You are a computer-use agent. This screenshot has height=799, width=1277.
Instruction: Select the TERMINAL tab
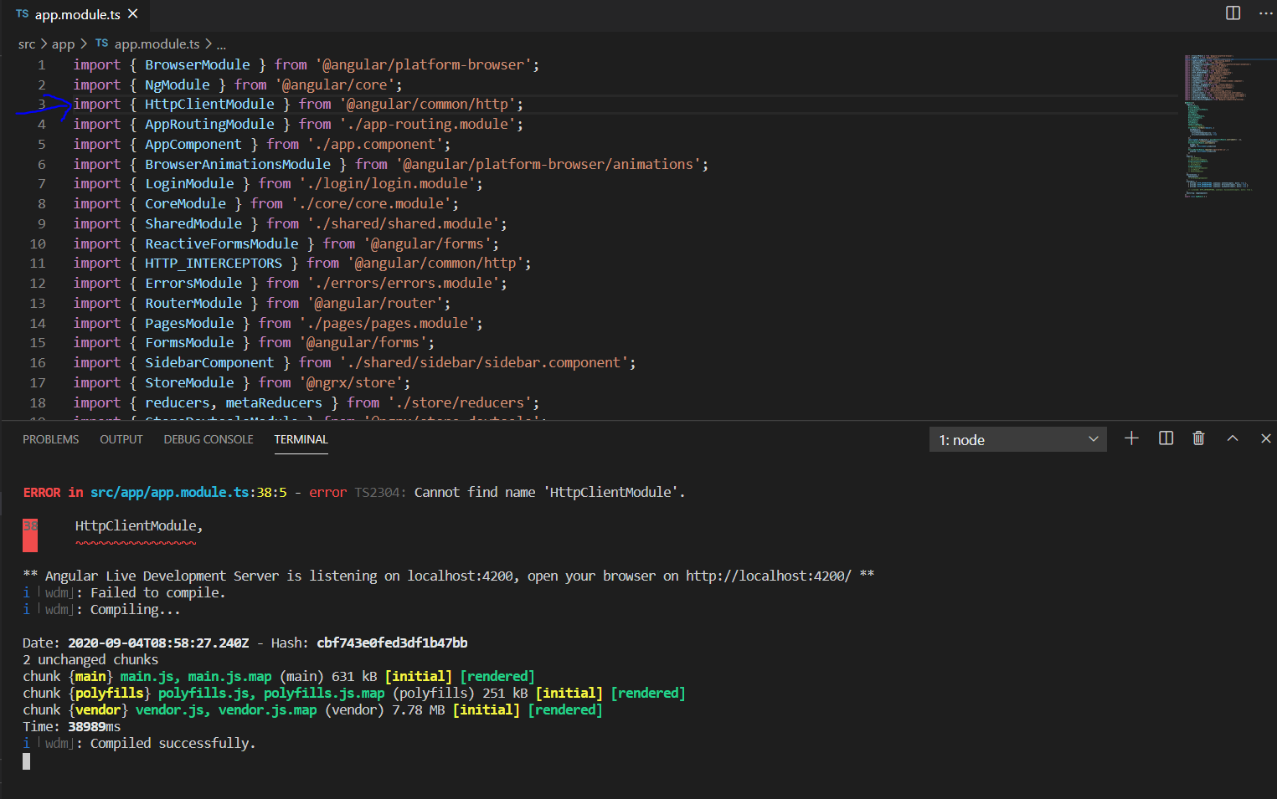click(301, 438)
